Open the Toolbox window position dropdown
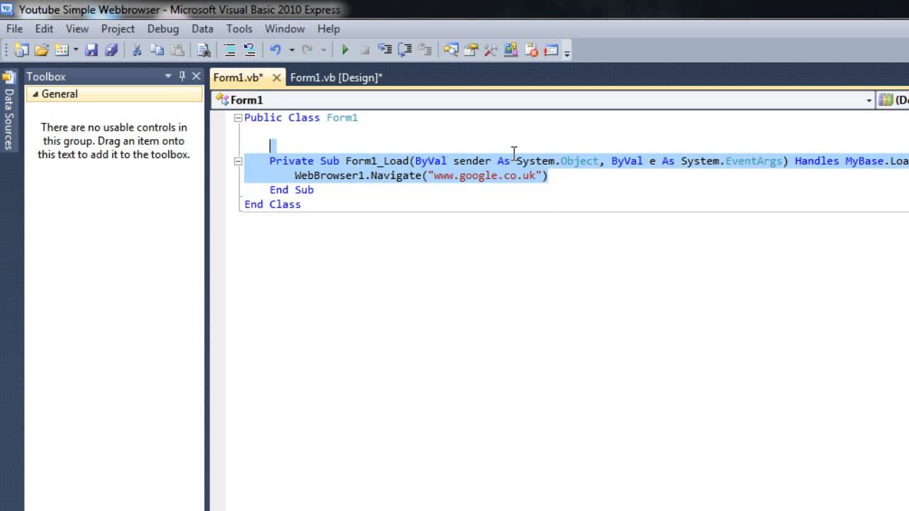This screenshot has width=909, height=511. pos(168,76)
